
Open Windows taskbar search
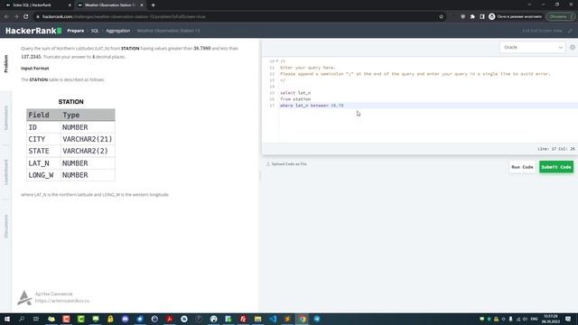pos(22,319)
